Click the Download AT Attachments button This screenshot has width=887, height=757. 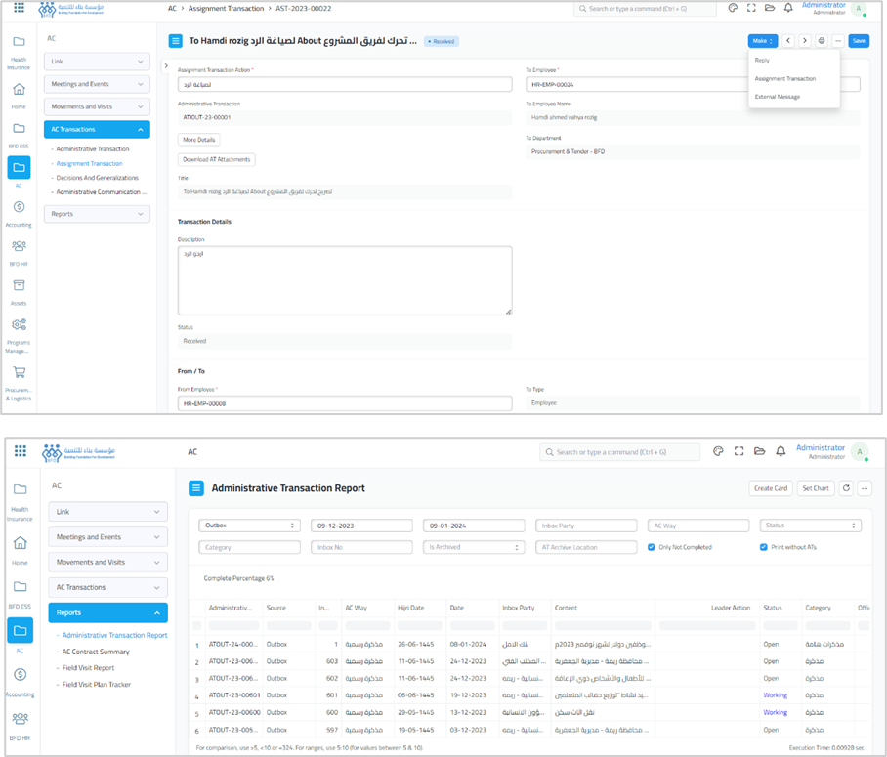coord(217,159)
